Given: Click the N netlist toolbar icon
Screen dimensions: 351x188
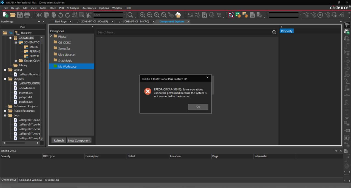Looking at the screenshot, I should click(x=205, y=15).
